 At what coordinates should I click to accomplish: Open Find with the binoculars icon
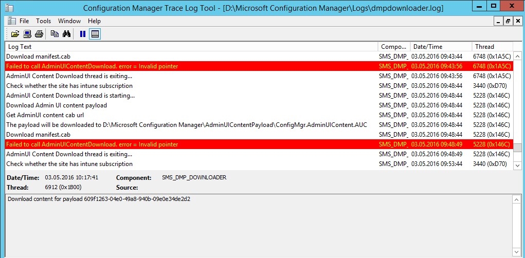(x=66, y=34)
